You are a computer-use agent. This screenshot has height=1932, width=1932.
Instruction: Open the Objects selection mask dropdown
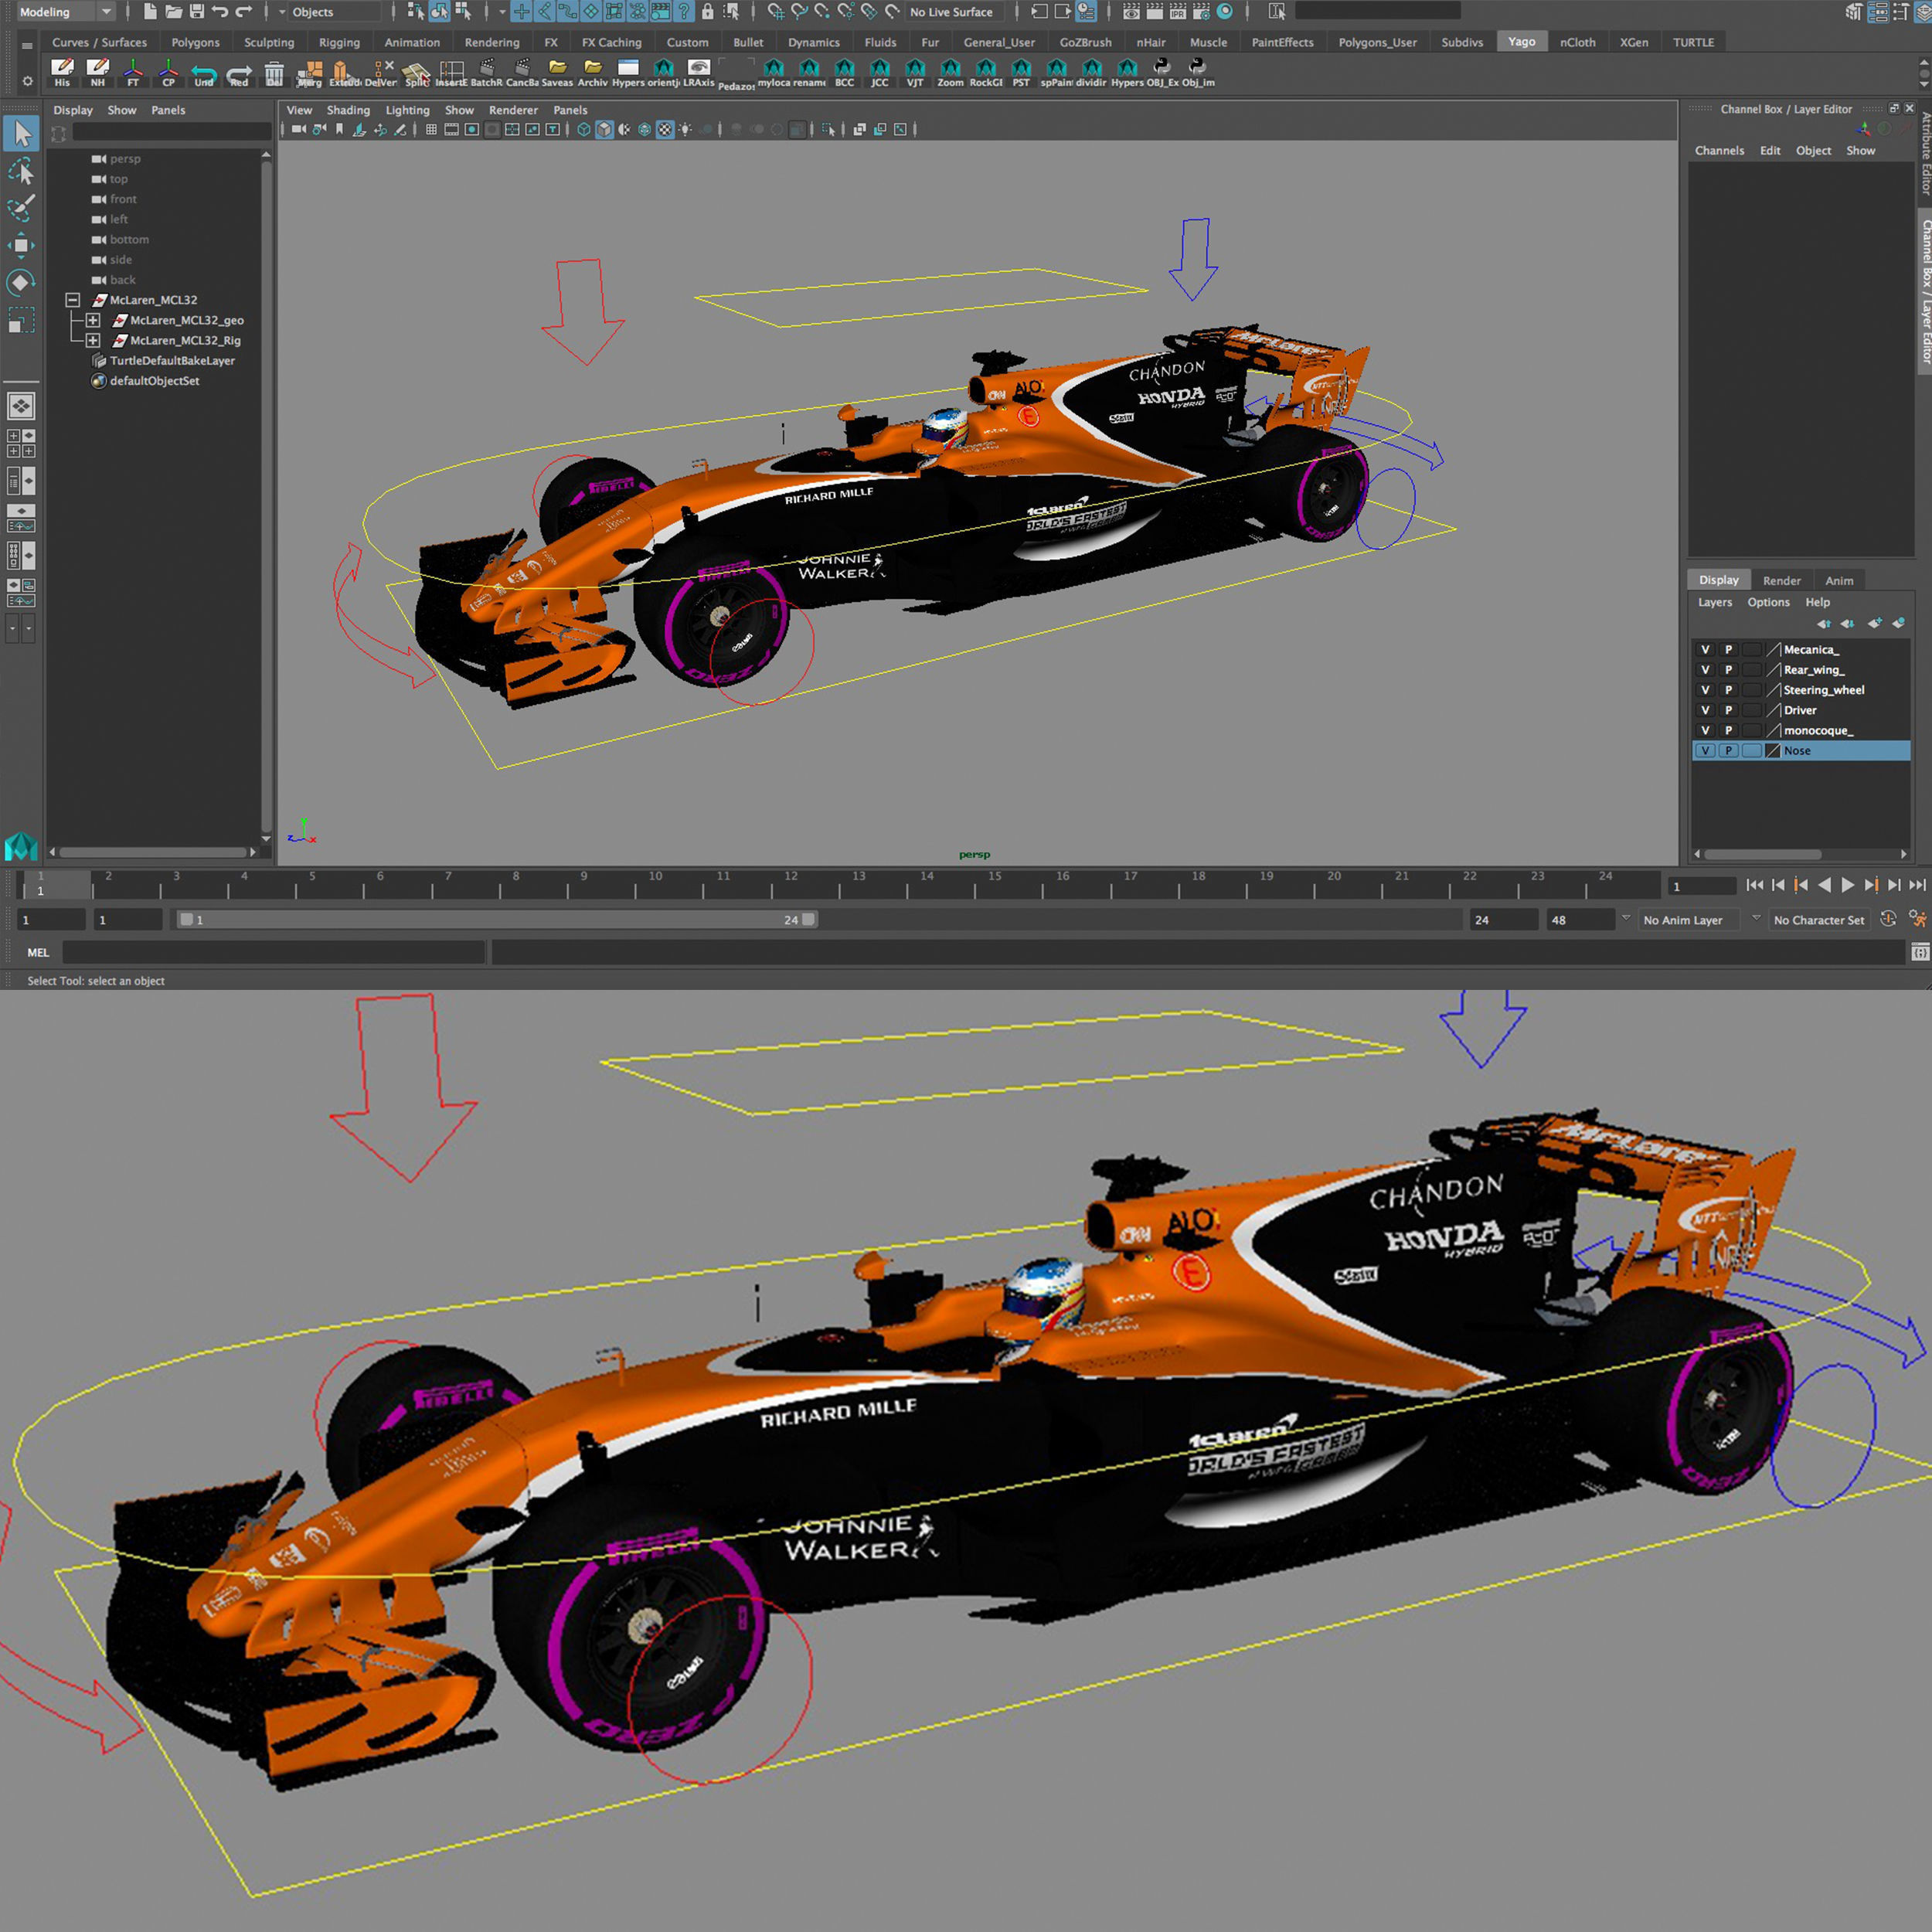pos(333,12)
